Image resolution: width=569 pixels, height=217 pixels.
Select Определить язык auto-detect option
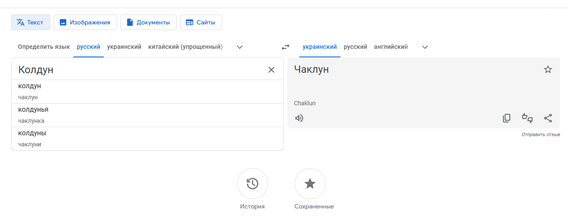tap(44, 47)
